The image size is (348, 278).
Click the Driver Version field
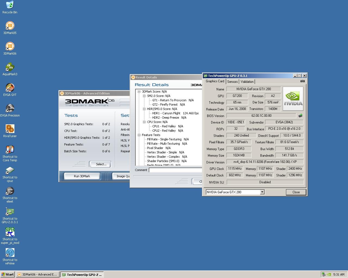tap(265, 162)
